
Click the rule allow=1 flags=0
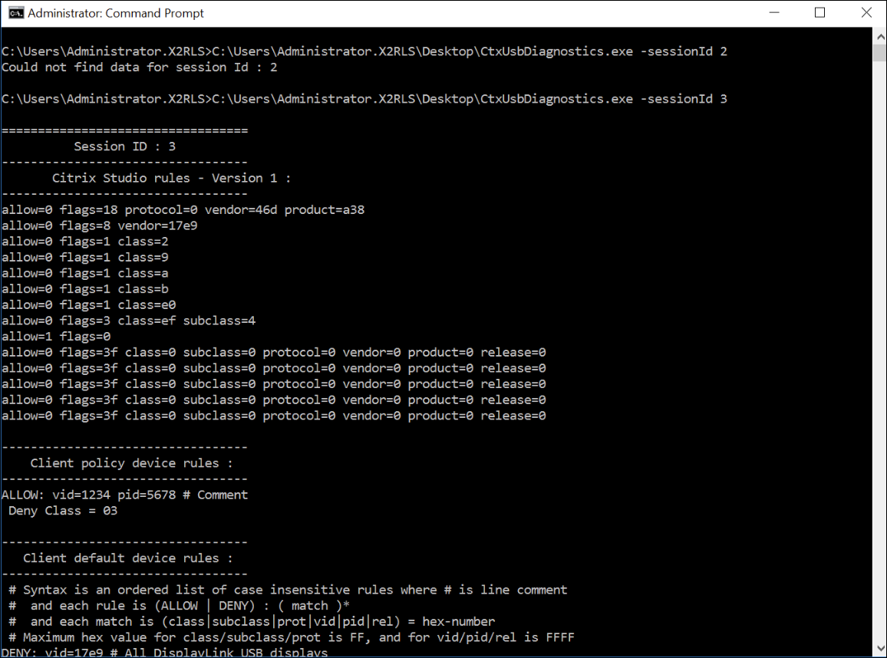[x=54, y=336]
